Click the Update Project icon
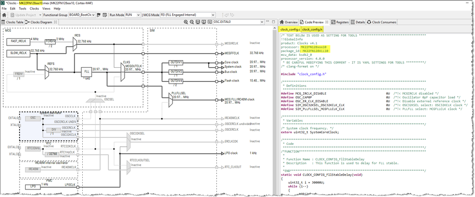Image resolution: width=475 pixels, height=197 pixels. click(x=12, y=15)
